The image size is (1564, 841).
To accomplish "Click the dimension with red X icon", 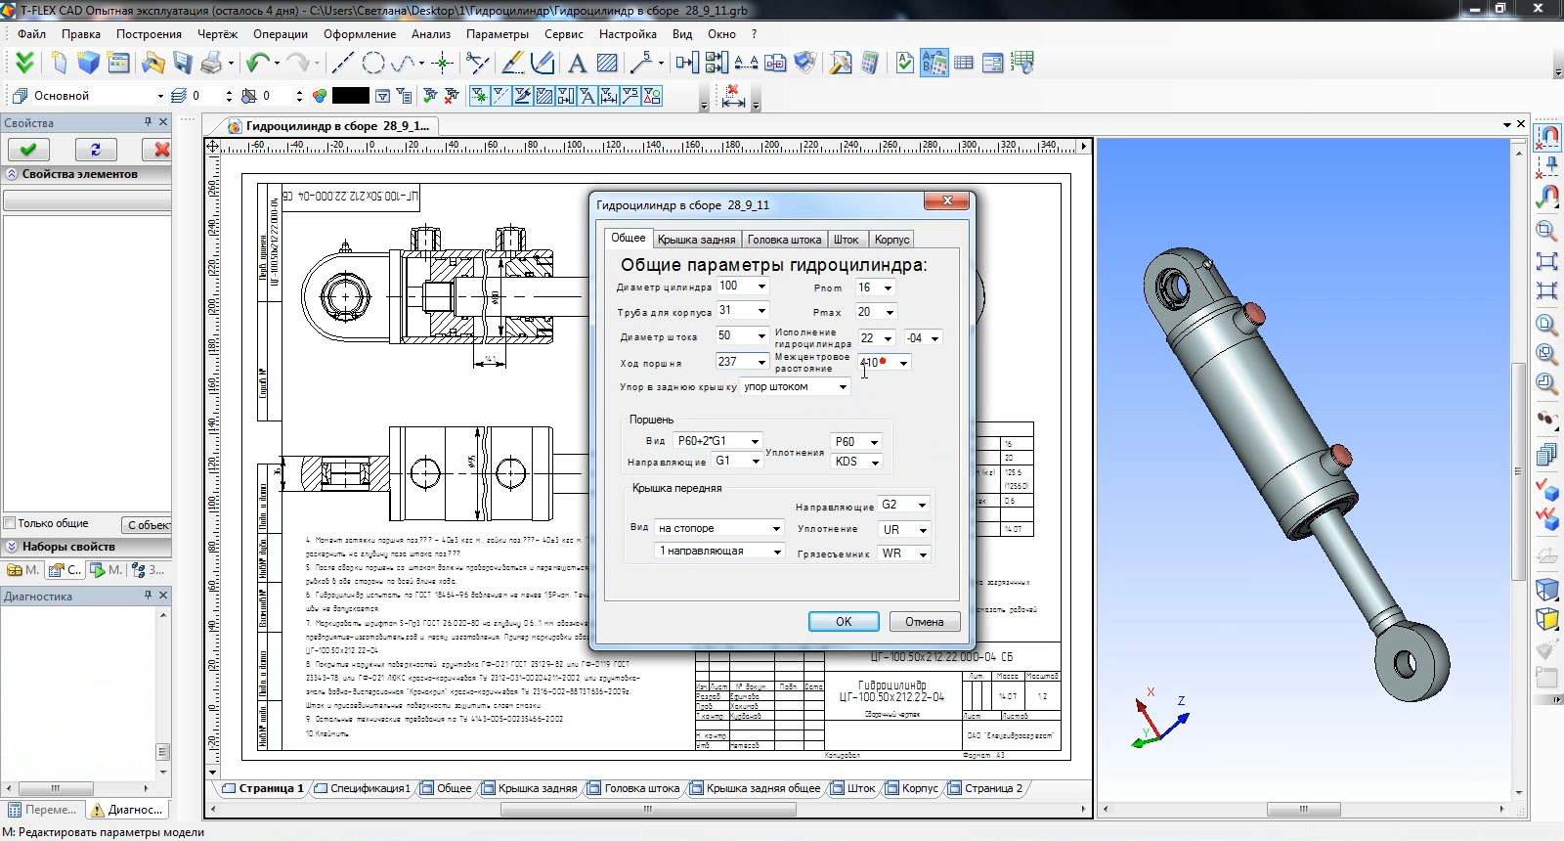I will click(733, 96).
